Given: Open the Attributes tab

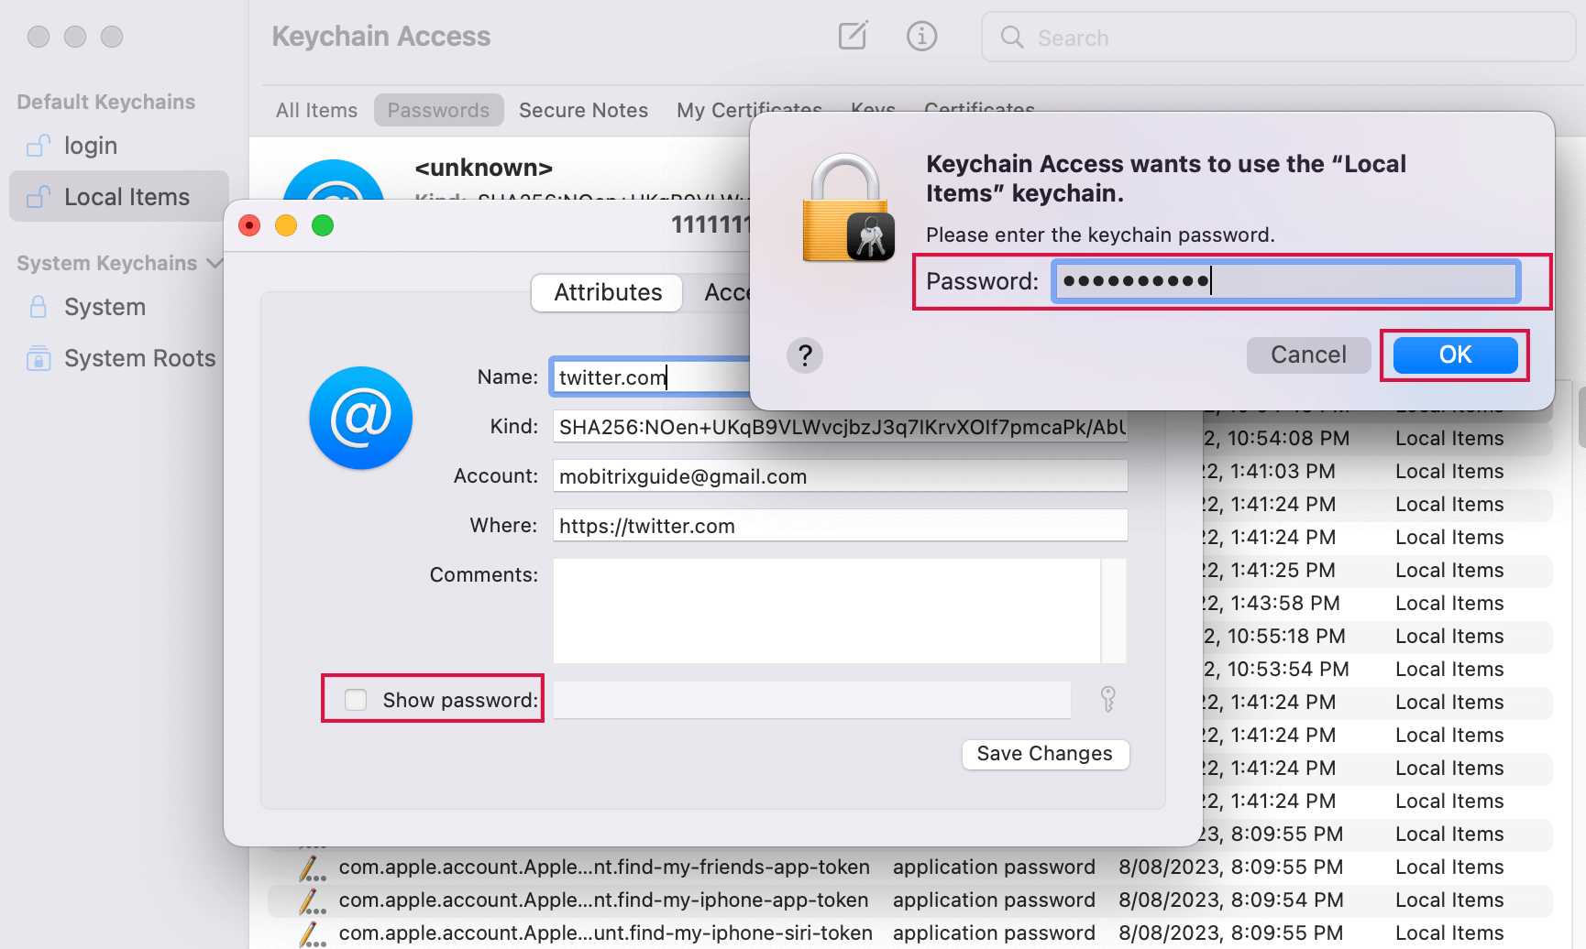Looking at the screenshot, I should [x=608, y=292].
